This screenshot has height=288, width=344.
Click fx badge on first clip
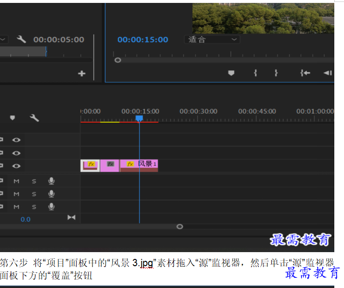point(91,164)
